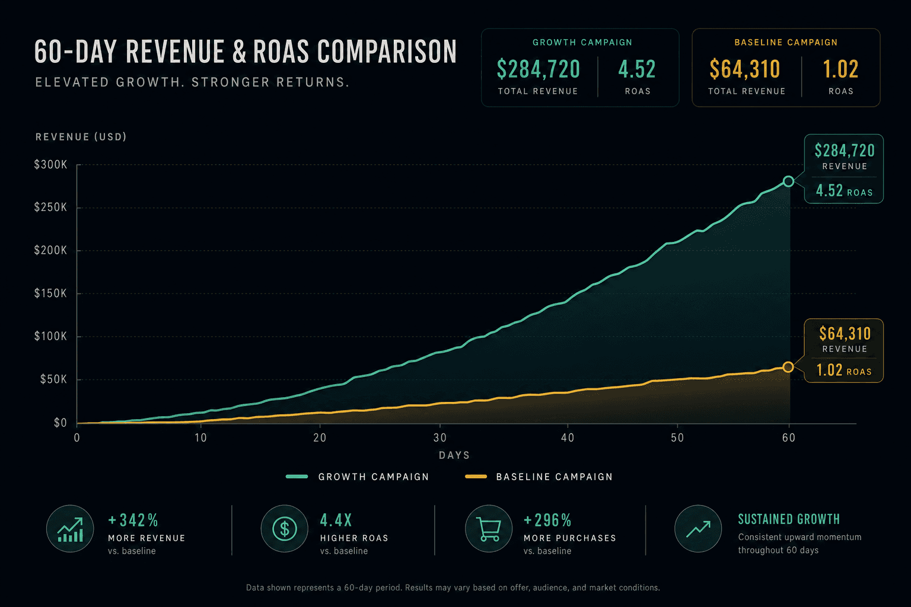Click the green Growth Campaign legend swatch
The height and width of the screenshot is (607, 911).
pyautogui.click(x=297, y=477)
